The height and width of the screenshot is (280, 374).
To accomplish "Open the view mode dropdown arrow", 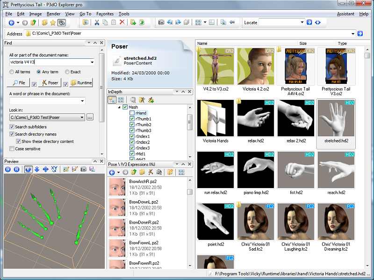I will 205,22.
